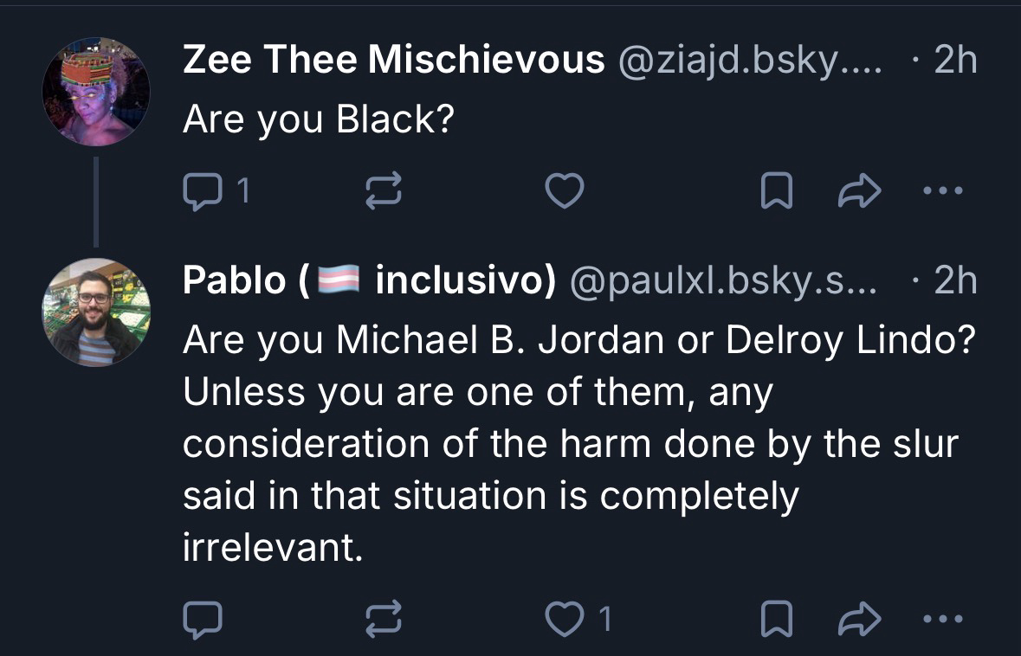The width and height of the screenshot is (1021, 656).
Task: Open more options on Zee's post
Action: (943, 192)
